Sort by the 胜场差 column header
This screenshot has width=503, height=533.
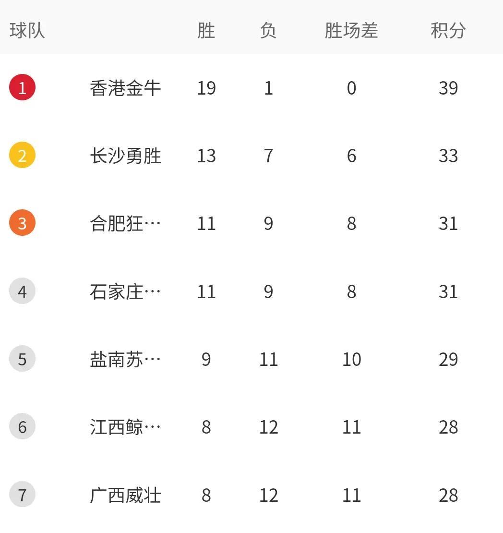(x=351, y=31)
